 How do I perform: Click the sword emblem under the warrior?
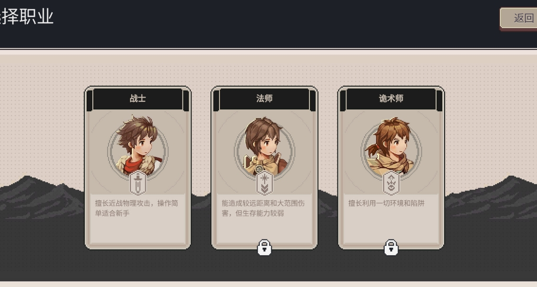[138, 184]
